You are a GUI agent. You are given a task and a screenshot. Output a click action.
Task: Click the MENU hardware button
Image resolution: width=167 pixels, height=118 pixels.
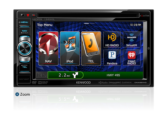pos(24,22)
